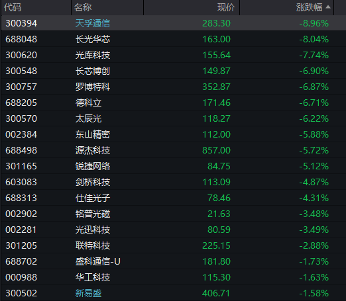Viewport: 346px width, 301px height.
Task: Click the change value -1.73%
Action: point(314,261)
